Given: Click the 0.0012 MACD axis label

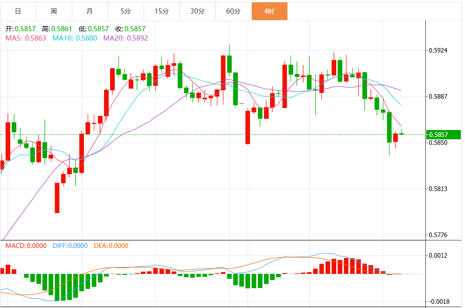Looking at the screenshot, I should [438, 256].
